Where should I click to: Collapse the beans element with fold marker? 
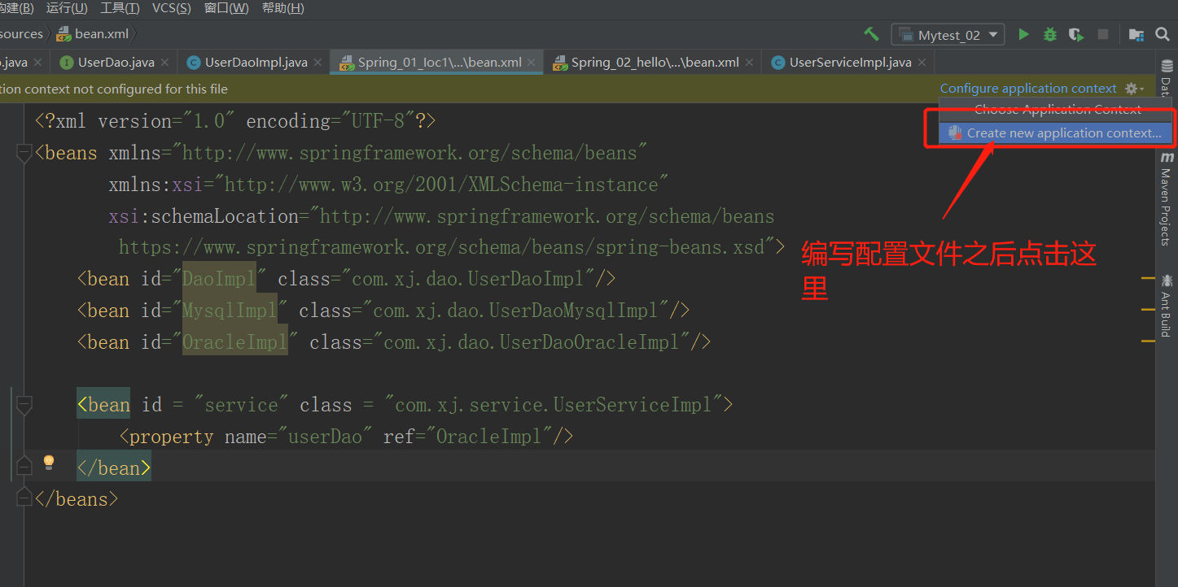tap(24, 153)
